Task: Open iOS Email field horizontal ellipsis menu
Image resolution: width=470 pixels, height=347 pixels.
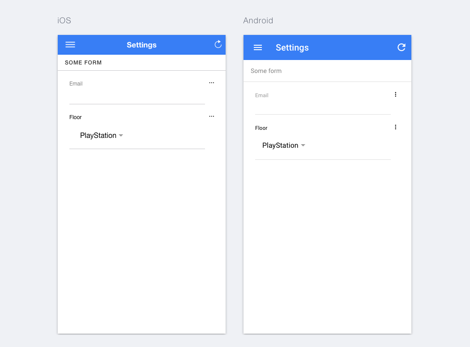Action: tap(212, 83)
